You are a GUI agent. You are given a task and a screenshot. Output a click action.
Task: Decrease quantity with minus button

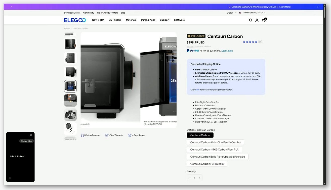tap(189, 178)
